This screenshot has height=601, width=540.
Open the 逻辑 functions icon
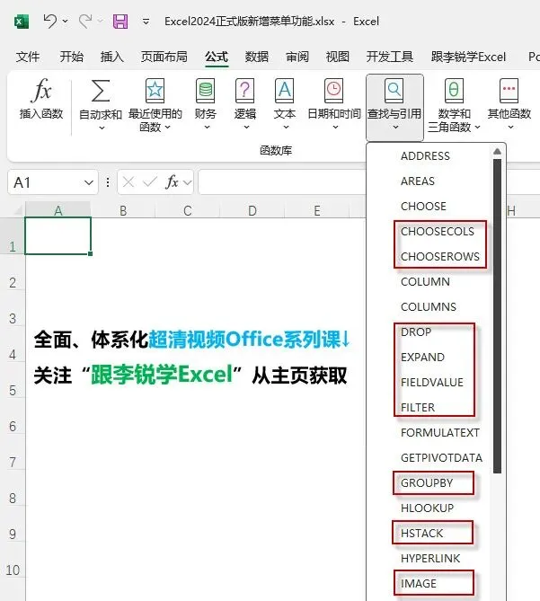coord(245,91)
